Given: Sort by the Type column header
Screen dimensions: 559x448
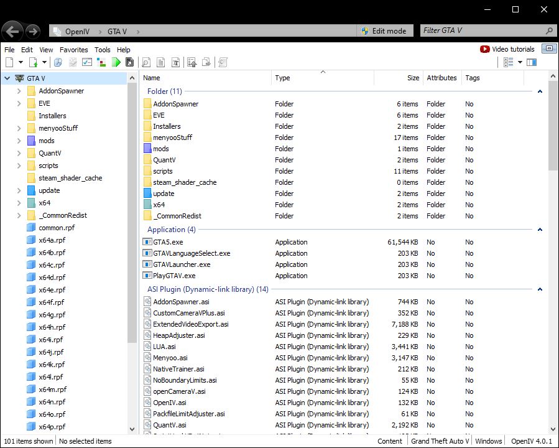Looking at the screenshot, I should pyautogui.click(x=323, y=78).
